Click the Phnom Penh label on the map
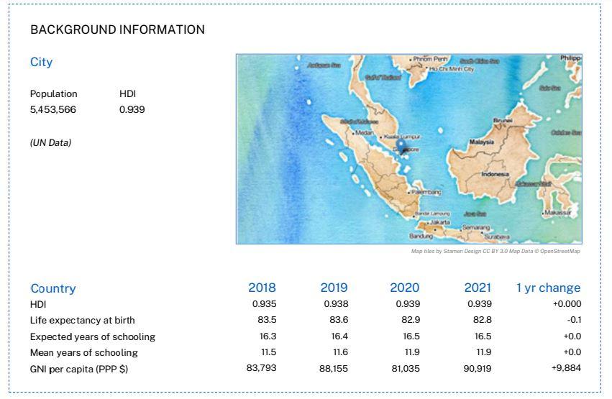The height and width of the screenshot is (399, 612). coord(431,59)
